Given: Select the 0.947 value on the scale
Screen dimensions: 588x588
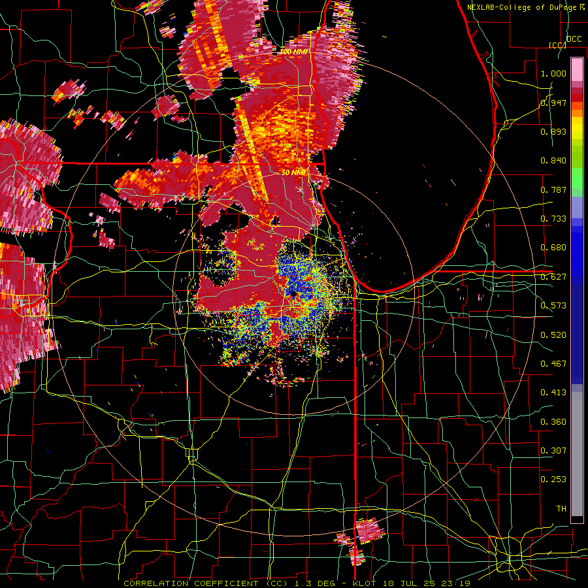Looking at the screenshot, I should pyautogui.click(x=553, y=103).
